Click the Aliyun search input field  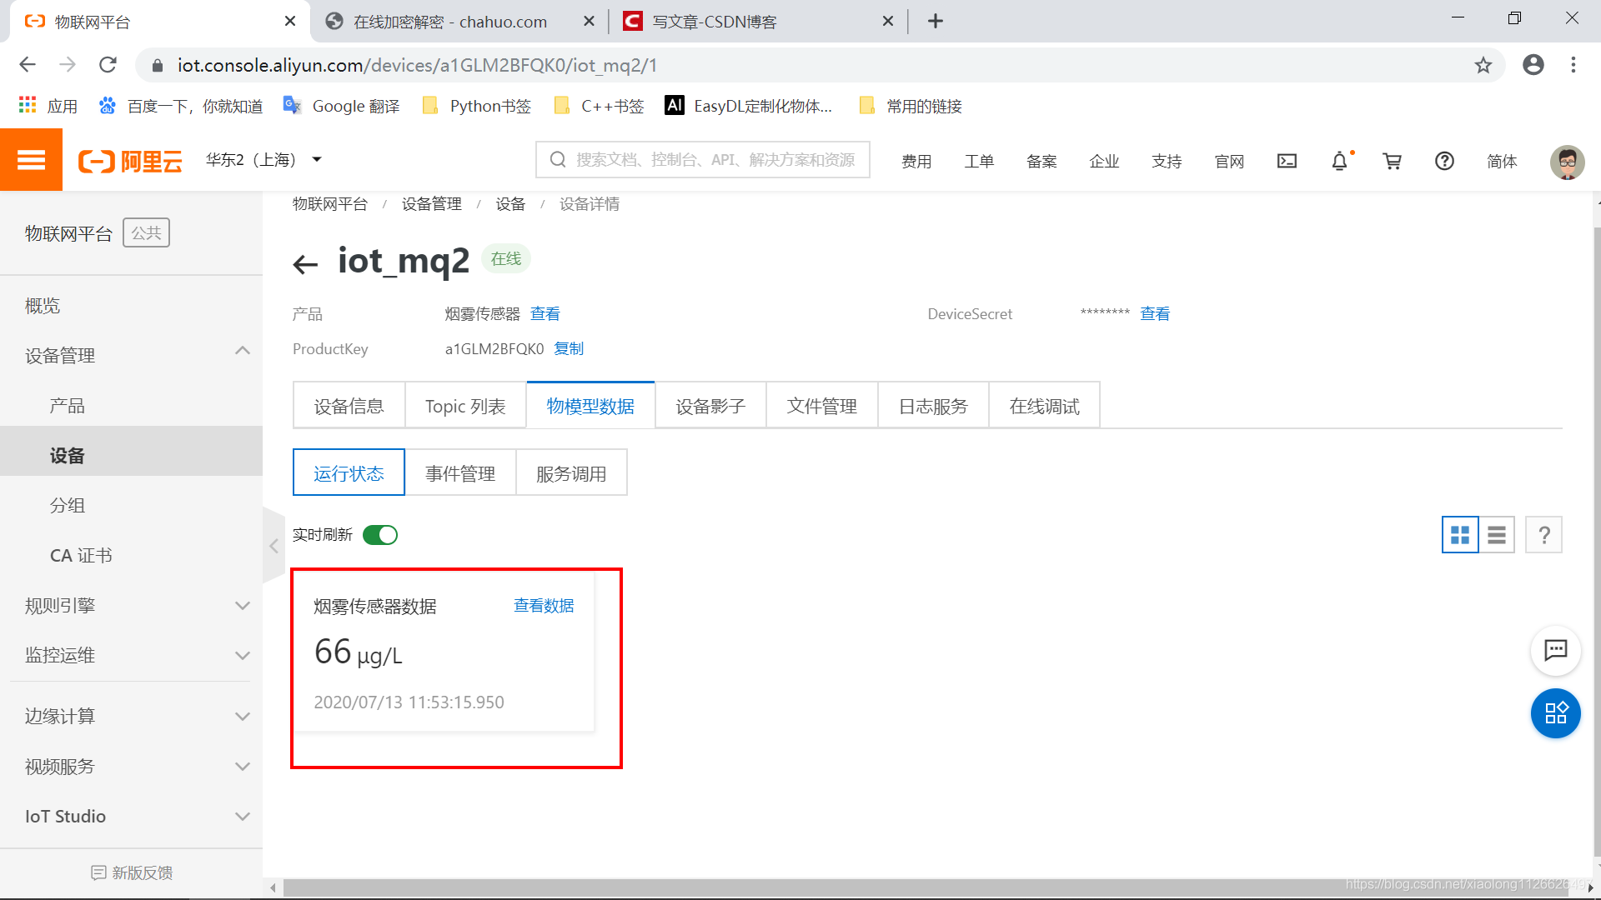tap(714, 160)
